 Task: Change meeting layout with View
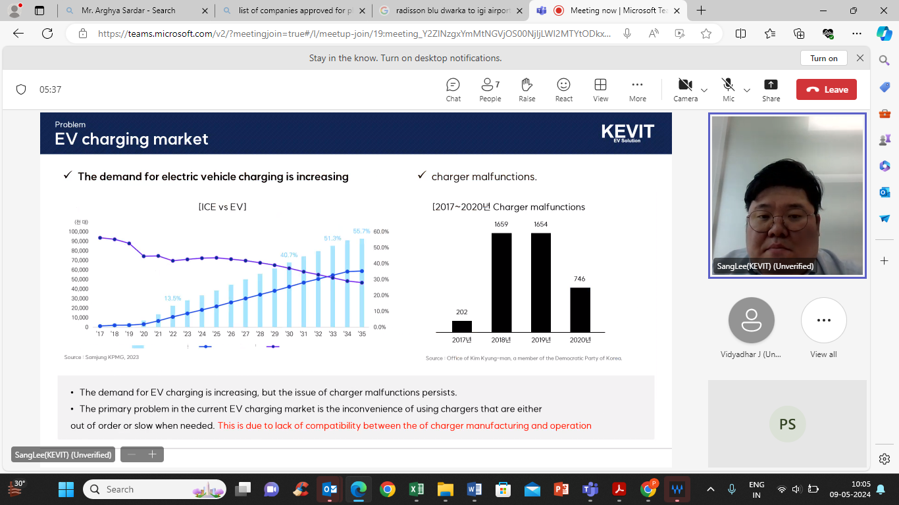tap(600, 89)
